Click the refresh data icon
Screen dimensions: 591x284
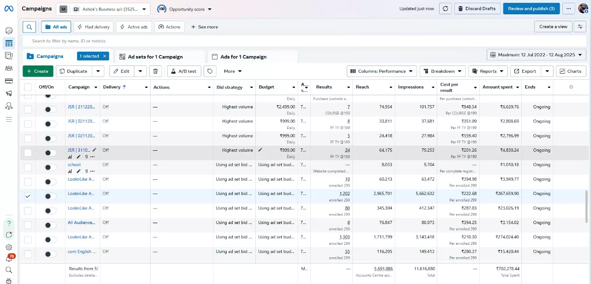445,9
